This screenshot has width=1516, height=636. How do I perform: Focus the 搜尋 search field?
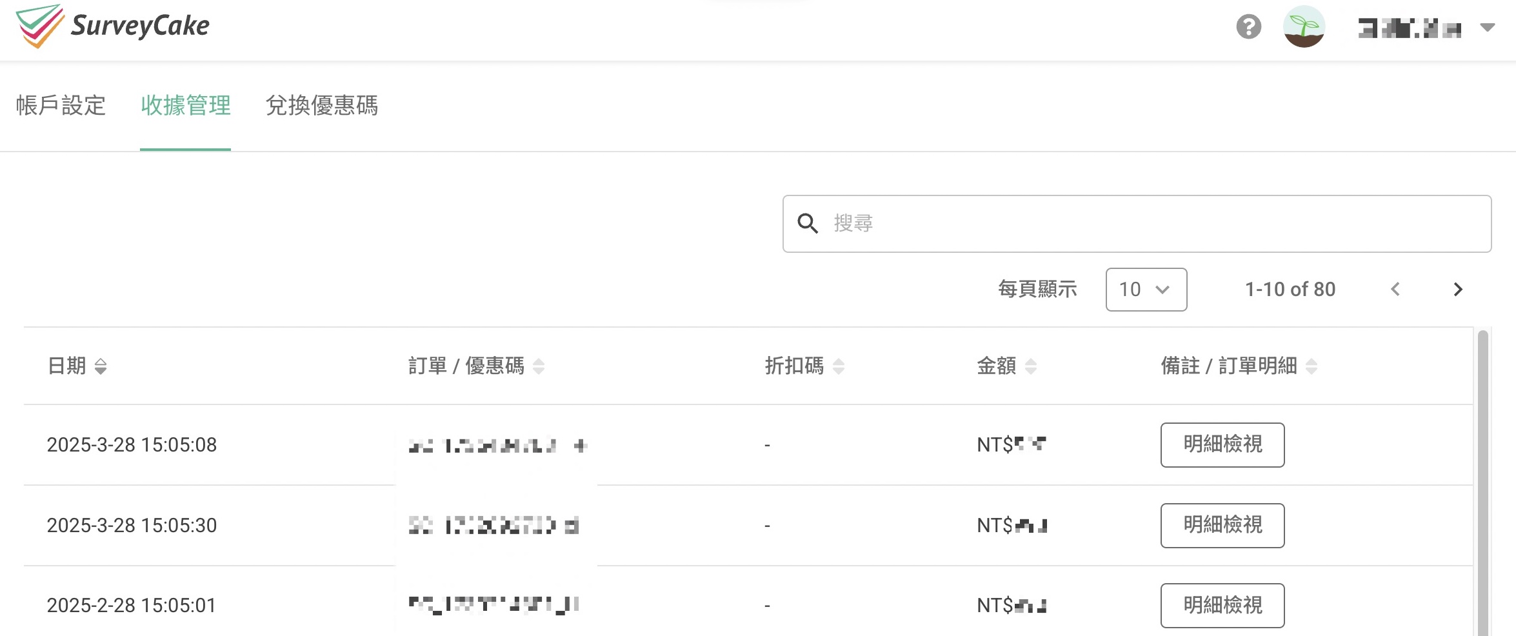click(x=1148, y=223)
